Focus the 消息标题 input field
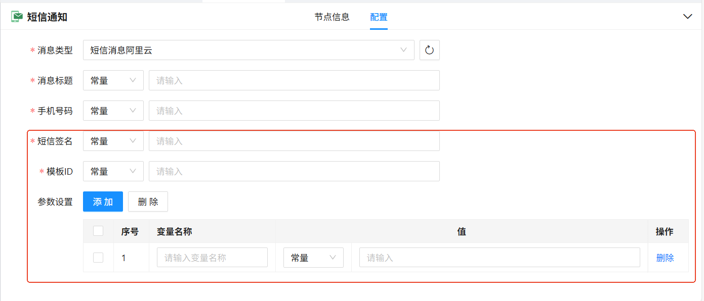704x301 pixels. pyautogui.click(x=294, y=80)
